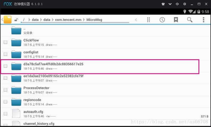This screenshot has width=211, height=127.
Task: Check the configlist checkbox
Action: (x=5, y=54)
